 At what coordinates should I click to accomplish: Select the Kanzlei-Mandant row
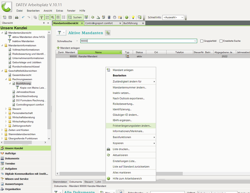[x=153, y=56]
